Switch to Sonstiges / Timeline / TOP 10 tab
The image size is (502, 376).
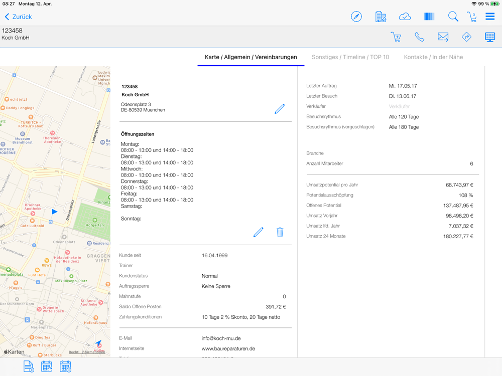point(350,57)
